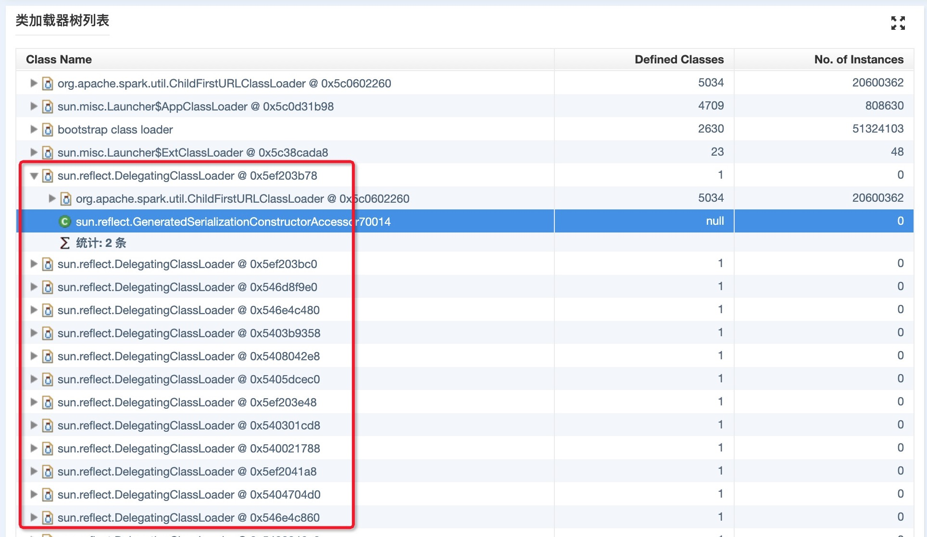Click the No. of Instances header
Viewport: 927px width, 537px height.
[858, 60]
